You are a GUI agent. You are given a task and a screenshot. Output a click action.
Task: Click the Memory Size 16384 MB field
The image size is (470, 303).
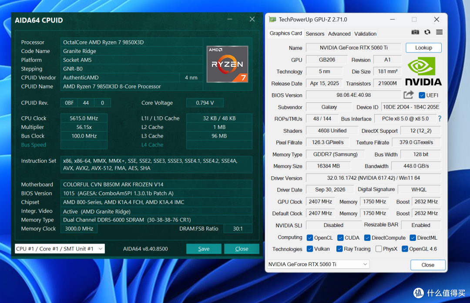coord(328,166)
